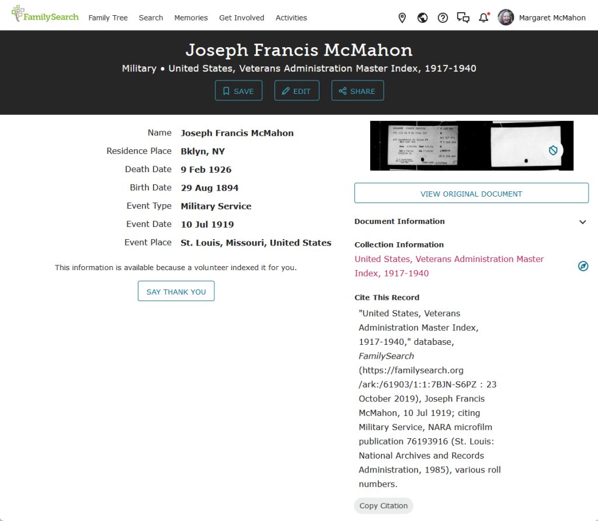Click the compass icon beside collection link
Screen dimensions: 598x521
pyautogui.click(x=583, y=266)
